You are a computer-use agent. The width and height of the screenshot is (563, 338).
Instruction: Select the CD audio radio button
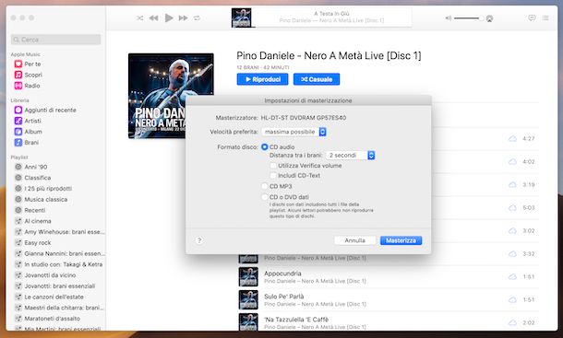(265, 147)
